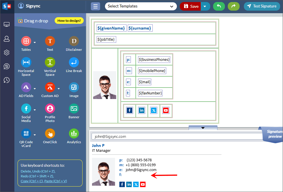
Task: Select the Analytics element icon
Action: (74, 133)
